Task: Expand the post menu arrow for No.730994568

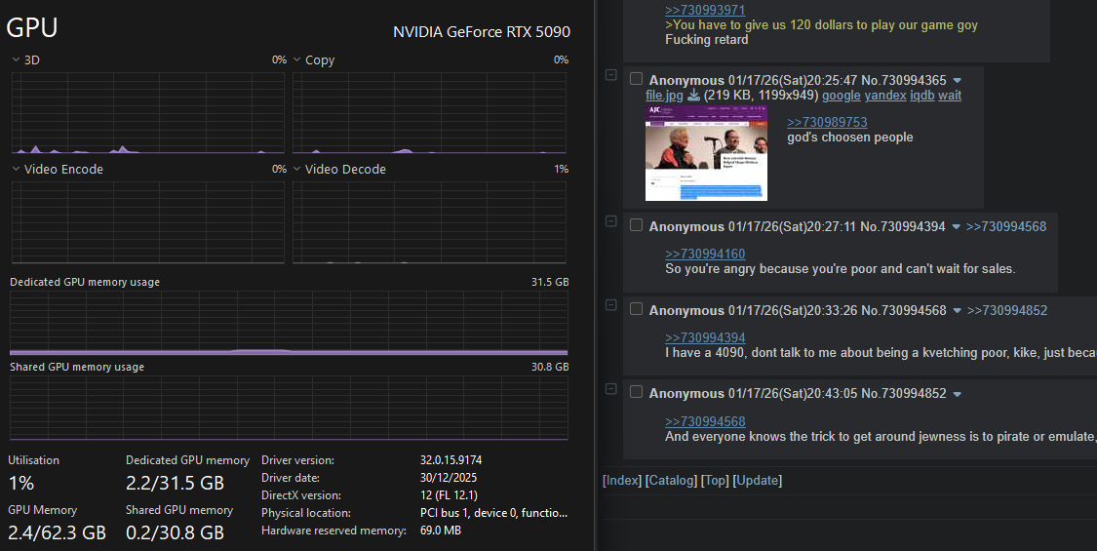Action: pos(958,311)
